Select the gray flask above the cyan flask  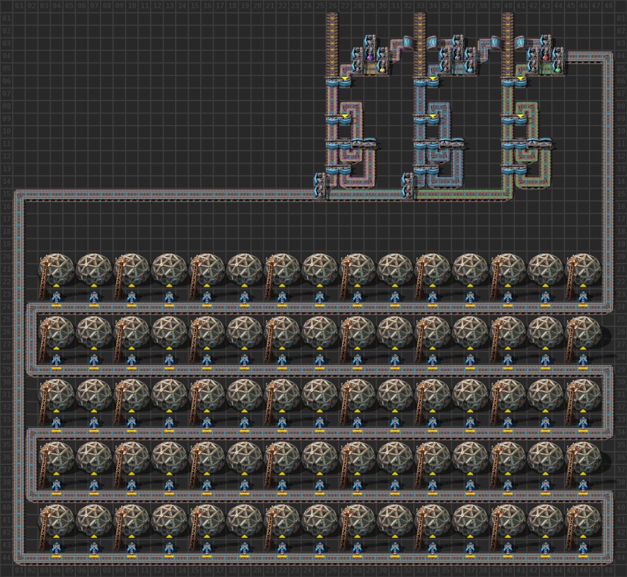(458, 57)
